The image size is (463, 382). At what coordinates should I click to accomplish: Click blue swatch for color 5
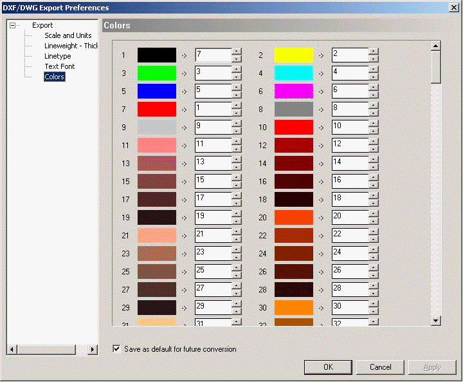coord(157,91)
